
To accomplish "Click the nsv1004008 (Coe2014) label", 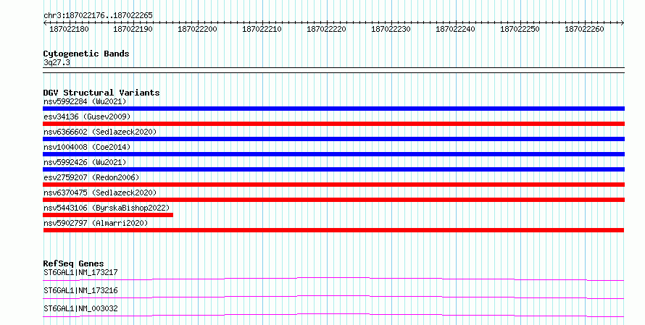I will point(87,147).
